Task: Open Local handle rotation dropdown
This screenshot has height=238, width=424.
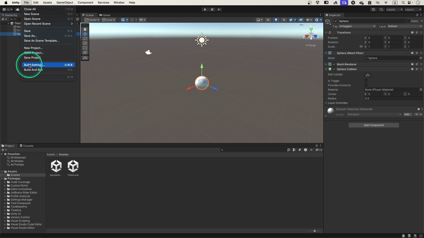Action: tap(109, 20)
